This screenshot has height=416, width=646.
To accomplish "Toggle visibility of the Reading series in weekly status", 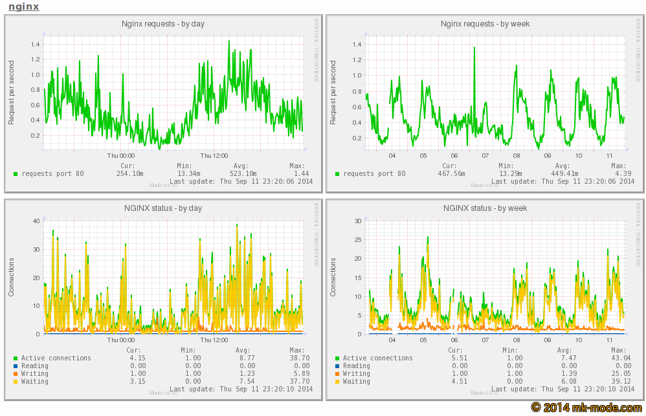I will (x=336, y=366).
